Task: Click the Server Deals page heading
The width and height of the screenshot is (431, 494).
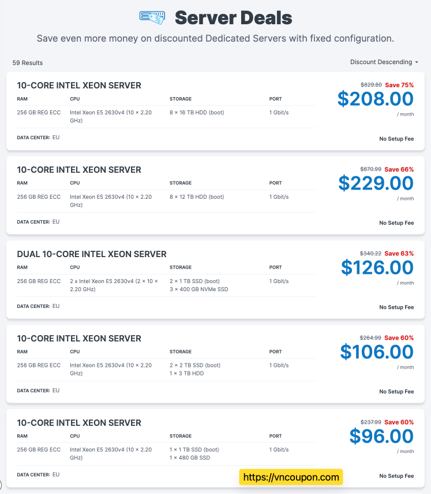Action: pos(233,17)
